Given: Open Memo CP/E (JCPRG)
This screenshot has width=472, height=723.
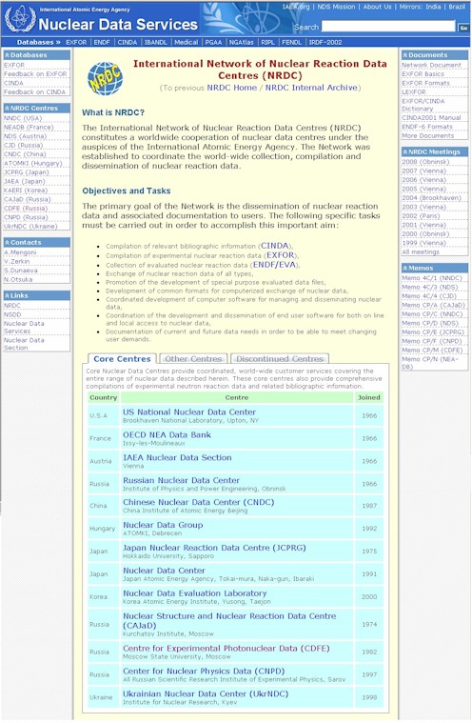Looking at the screenshot, I should click(x=433, y=332).
